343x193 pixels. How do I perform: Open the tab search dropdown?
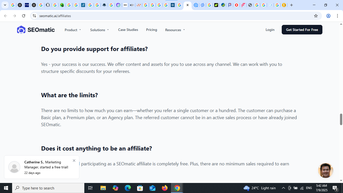click(5, 5)
